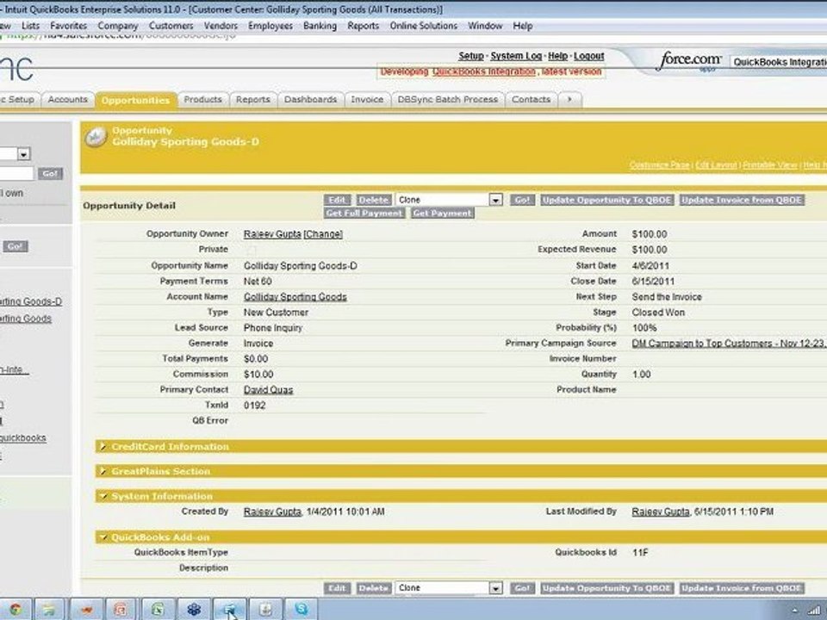827x620 pixels.
Task: Open the Company menu
Action: (118, 26)
